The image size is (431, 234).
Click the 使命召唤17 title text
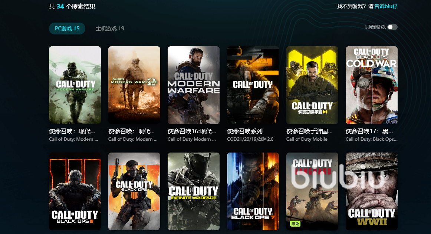(369, 131)
